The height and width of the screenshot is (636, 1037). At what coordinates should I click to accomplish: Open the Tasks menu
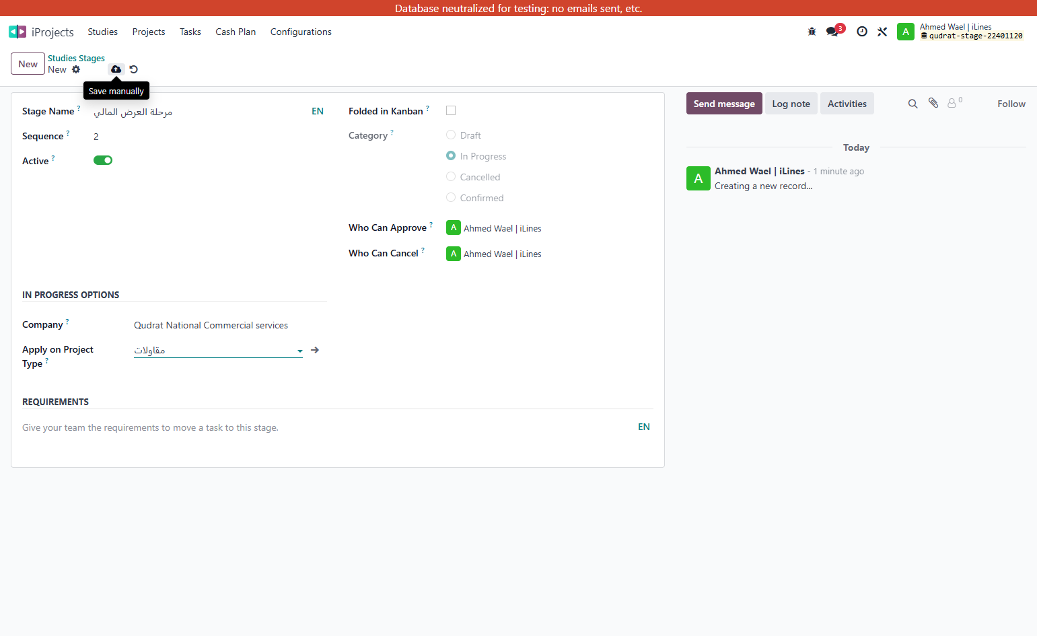(190, 32)
